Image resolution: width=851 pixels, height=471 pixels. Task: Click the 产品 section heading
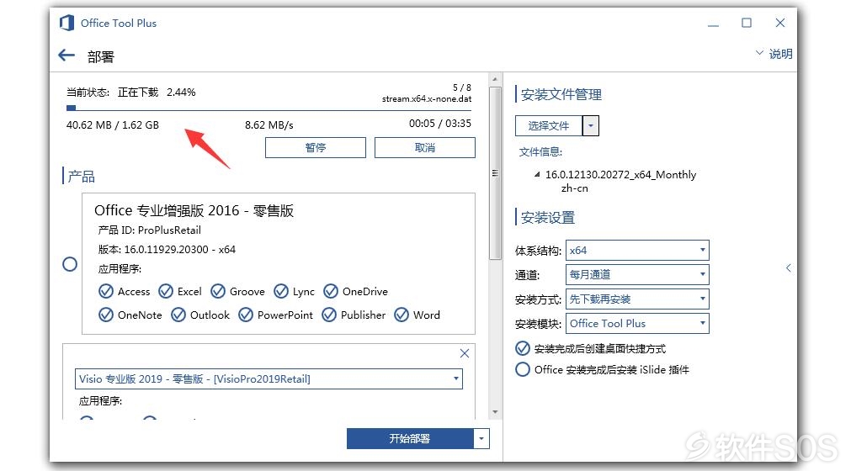81,176
